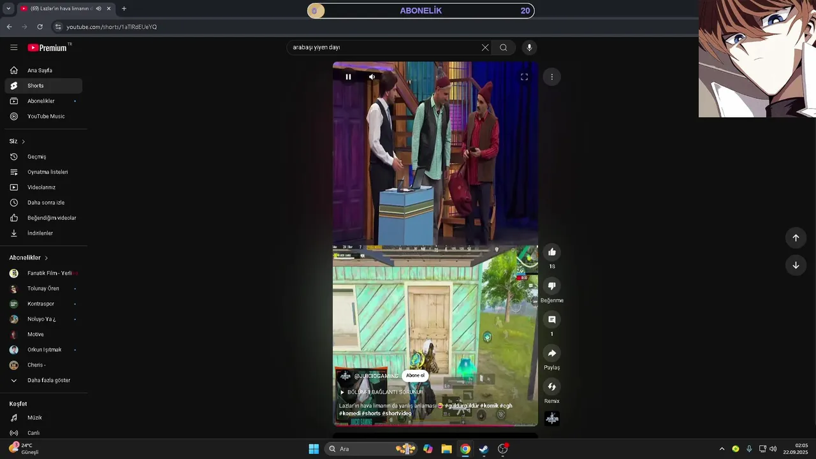Open the YouTube hamburger guide menu
Viewport: 816px width, 459px height.
point(13,47)
